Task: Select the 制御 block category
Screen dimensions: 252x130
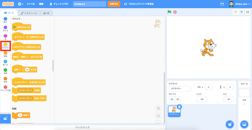Action: 6,54
